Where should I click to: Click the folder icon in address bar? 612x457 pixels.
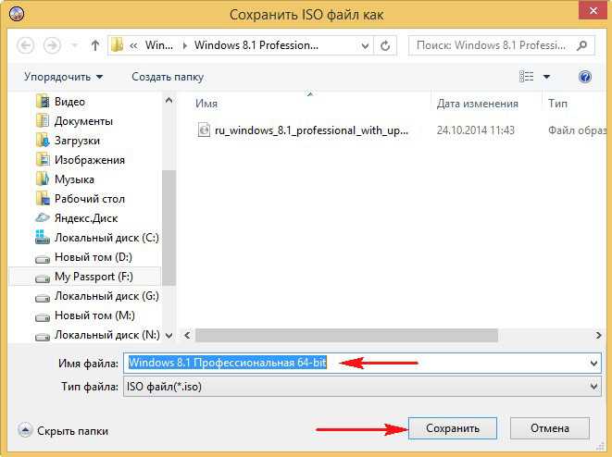tap(117, 45)
